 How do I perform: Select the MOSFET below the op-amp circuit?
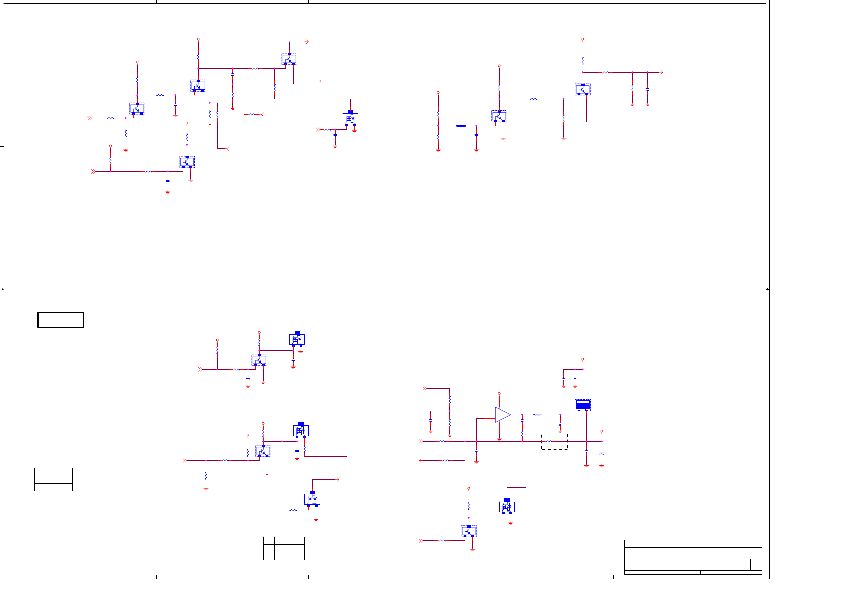(507, 506)
